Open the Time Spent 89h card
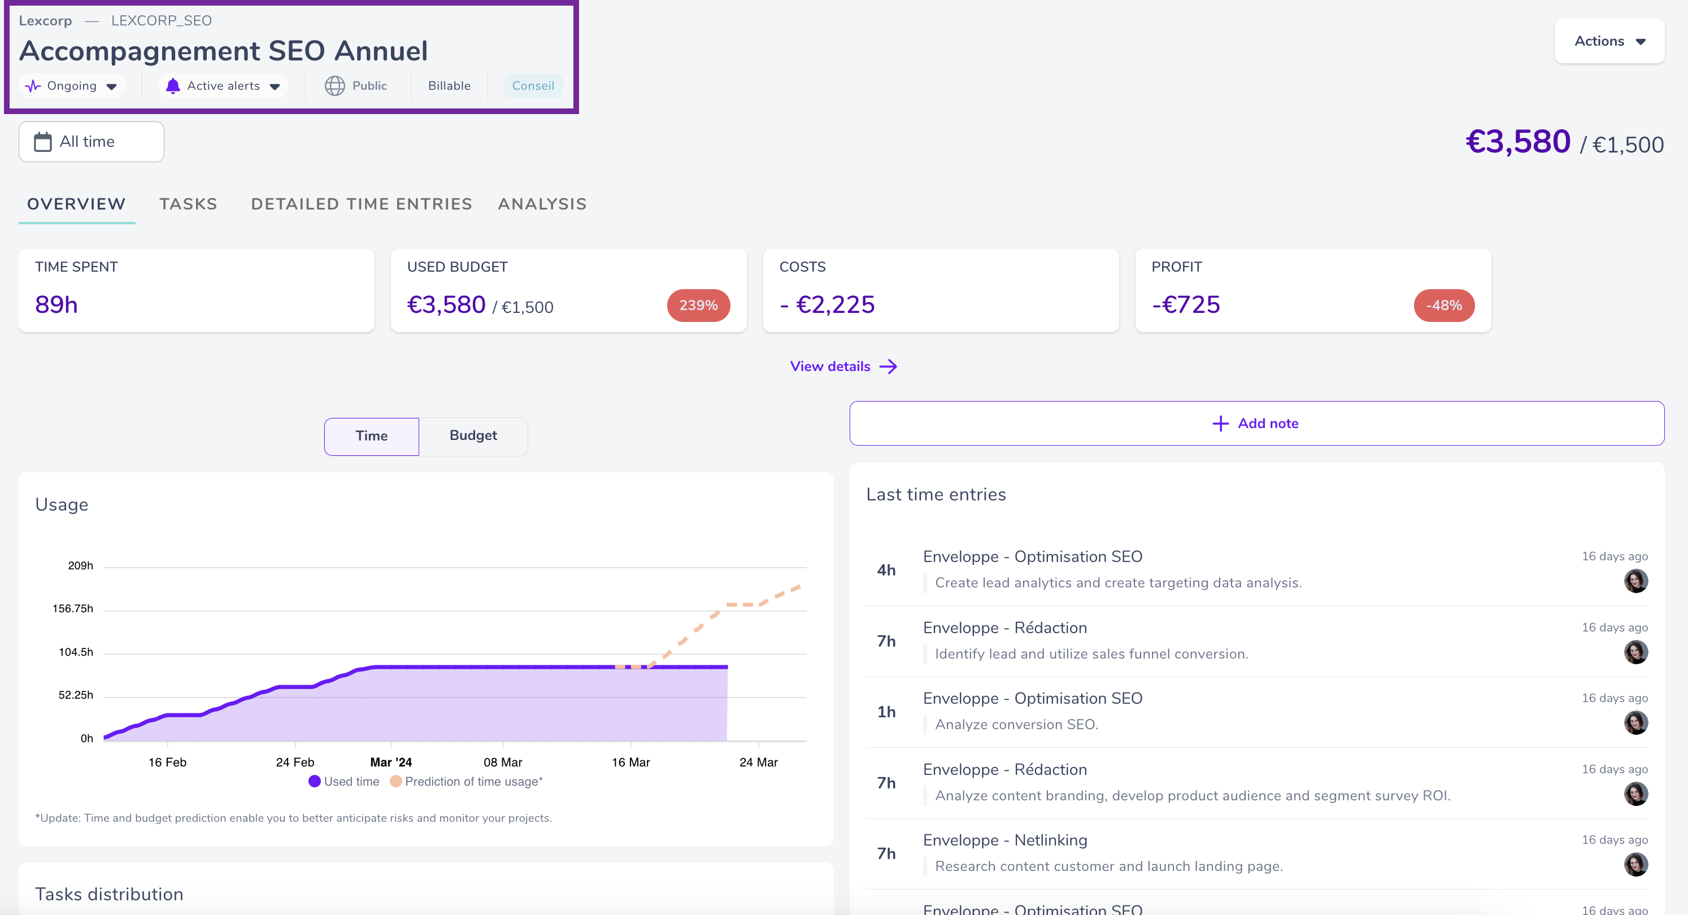Viewport: 1688px width, 915px height. (x=197, y=290)
